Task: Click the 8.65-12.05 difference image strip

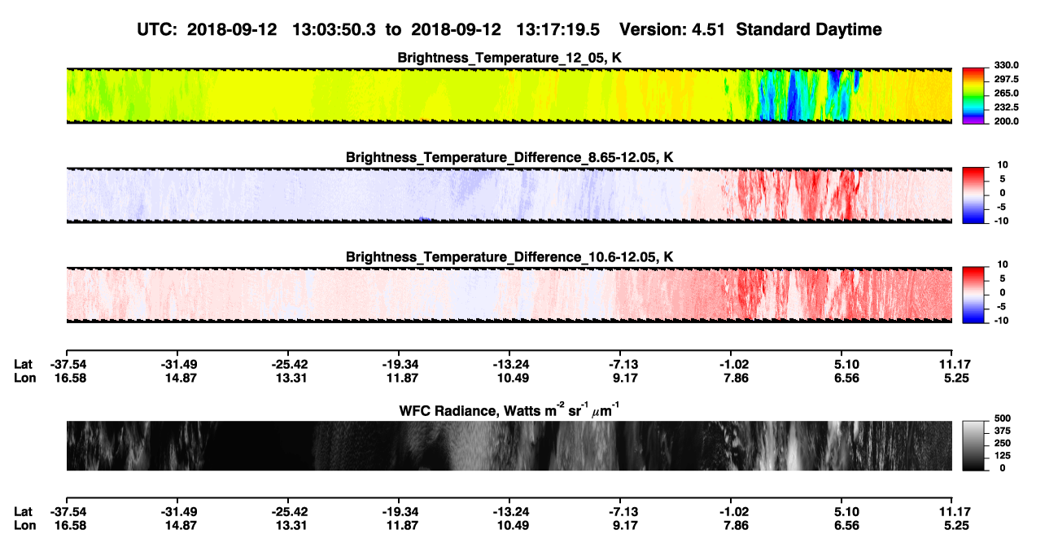Action: 509,195
